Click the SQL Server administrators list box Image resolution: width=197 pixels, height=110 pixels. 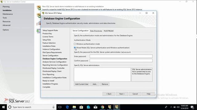[102, 75]
